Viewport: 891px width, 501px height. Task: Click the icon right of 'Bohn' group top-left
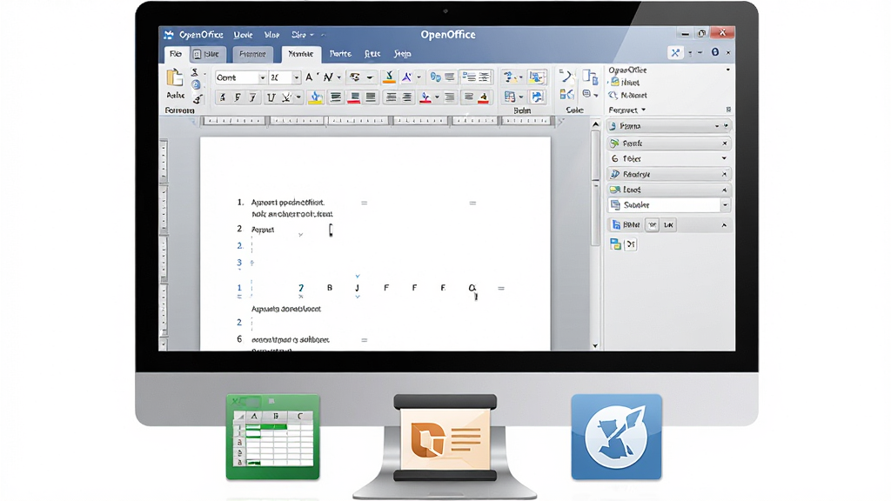pos(536,77)
